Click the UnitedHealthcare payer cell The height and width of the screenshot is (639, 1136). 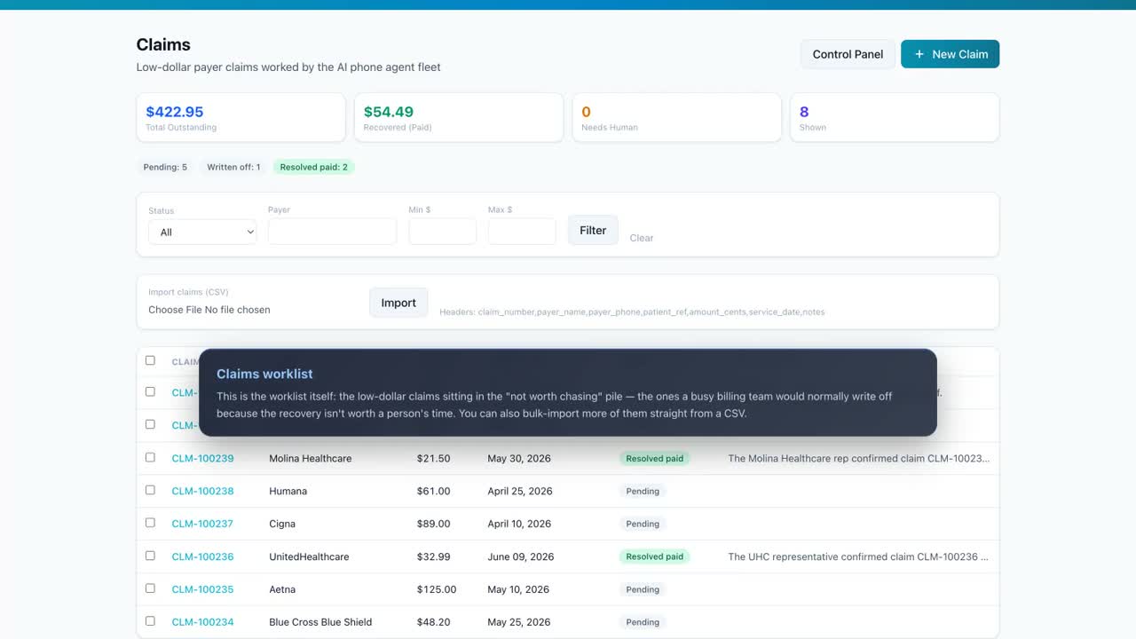[309, 557]
